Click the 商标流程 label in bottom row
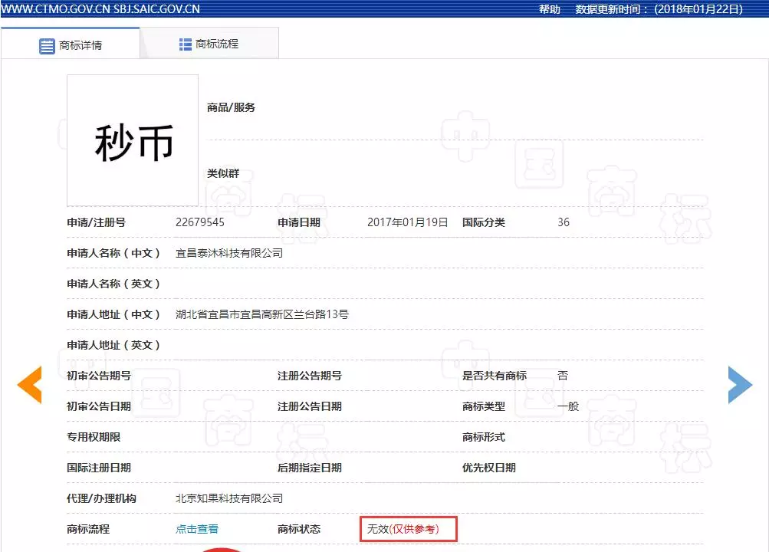This screenshot has width=769, height=552. tap(88, 529)
